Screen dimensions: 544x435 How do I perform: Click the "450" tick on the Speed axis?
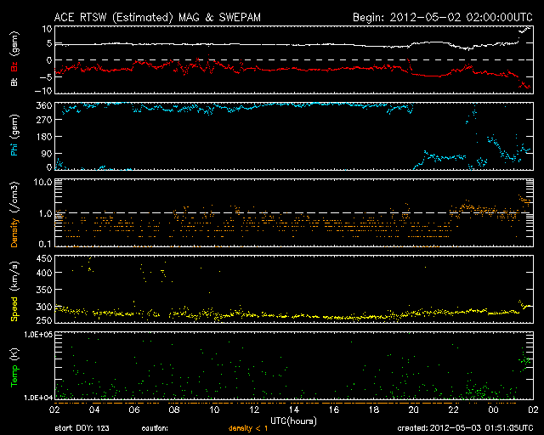(44, 258)
